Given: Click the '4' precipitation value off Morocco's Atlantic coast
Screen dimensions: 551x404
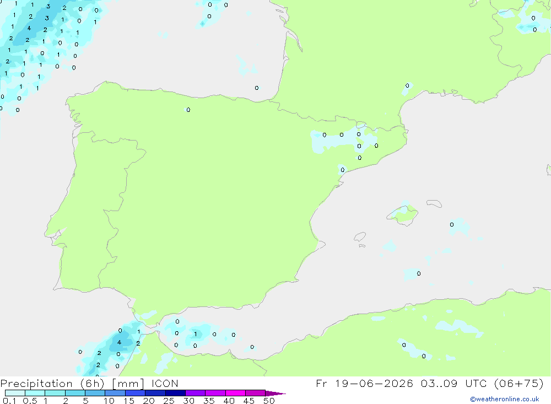Looking at the screenshot, I should coord(119,342).
